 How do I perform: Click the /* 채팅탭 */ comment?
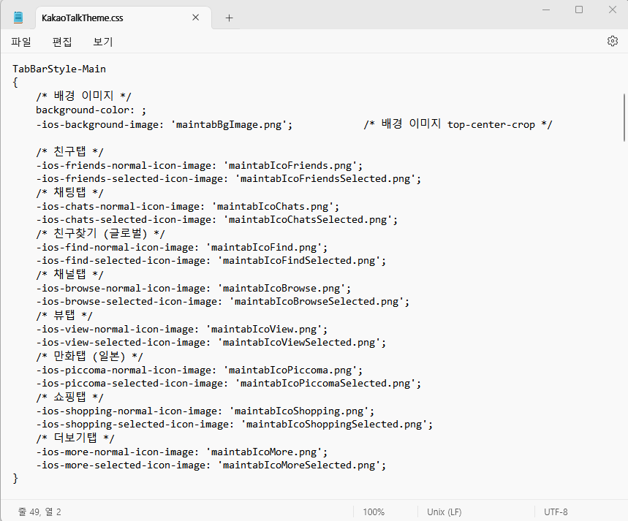pos(69,193)
